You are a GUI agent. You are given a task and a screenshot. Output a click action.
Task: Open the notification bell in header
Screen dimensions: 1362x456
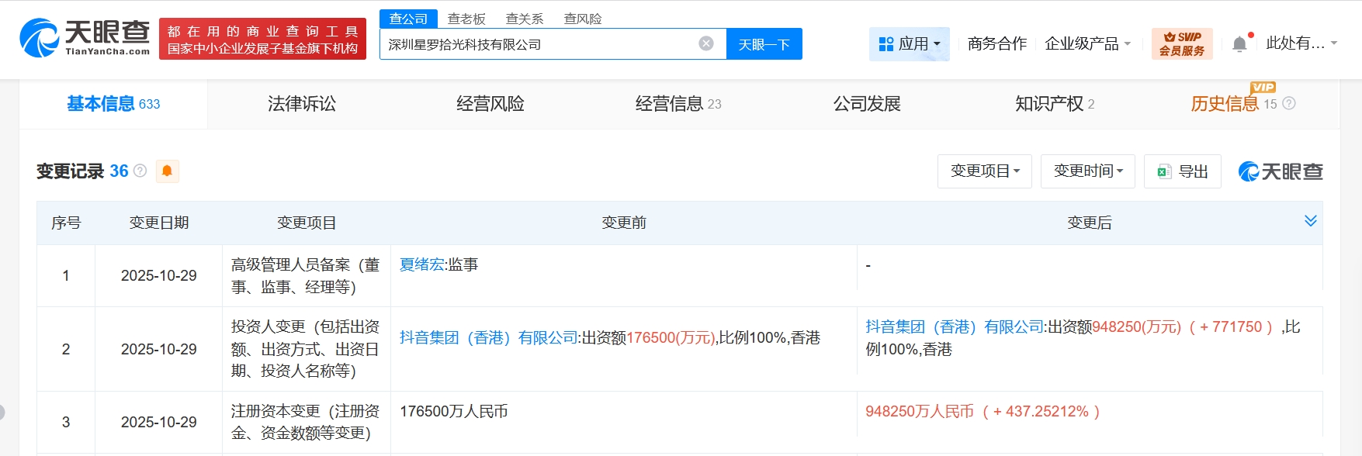[x=1239, y=44]
